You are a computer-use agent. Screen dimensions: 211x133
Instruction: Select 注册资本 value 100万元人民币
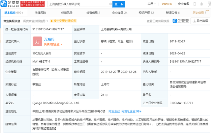(x=42, y=53)
